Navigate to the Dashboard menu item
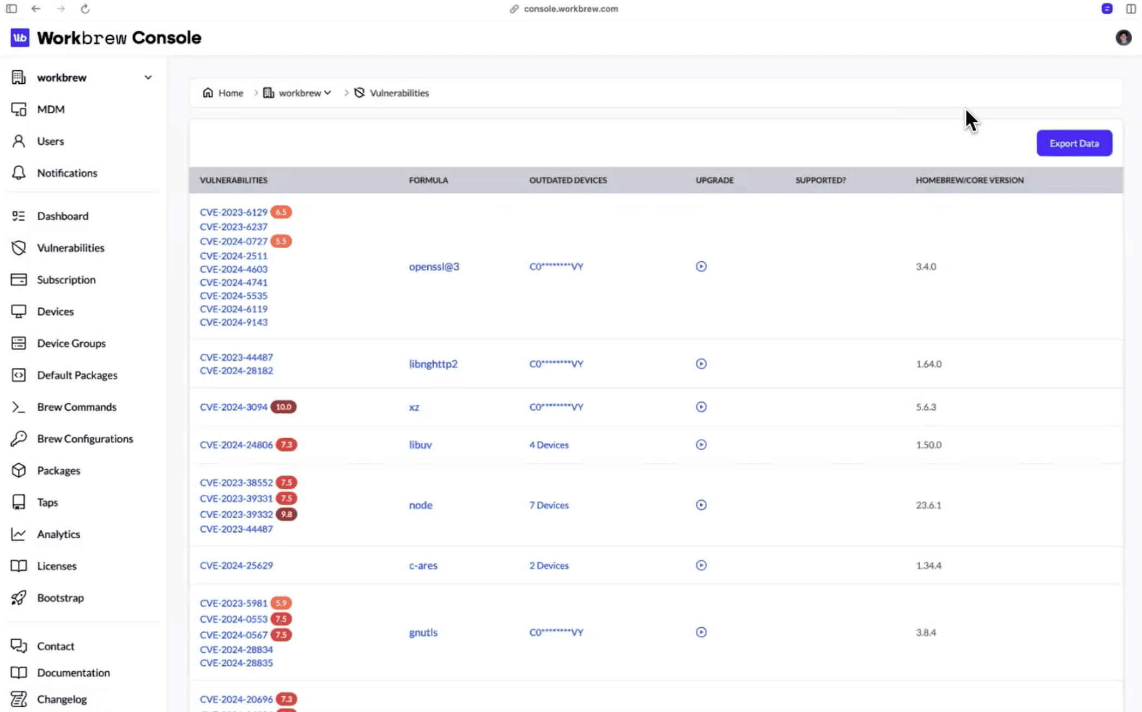Image resolution: width=1142 pixels, height=712 pixels. click(x=62, y=216)
